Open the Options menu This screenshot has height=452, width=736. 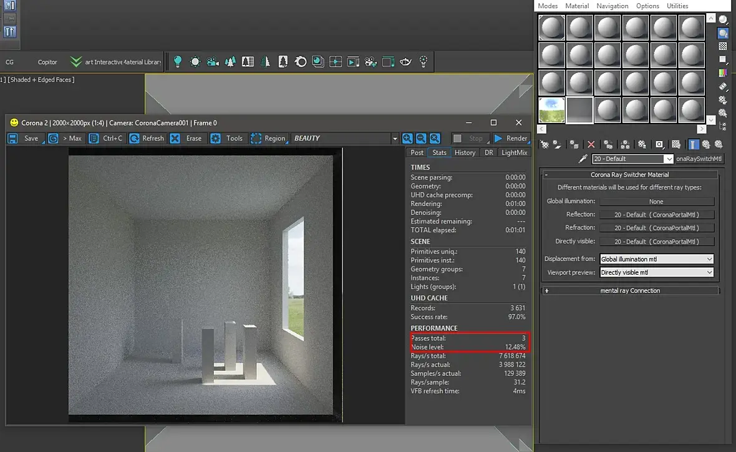click(648, 6)
